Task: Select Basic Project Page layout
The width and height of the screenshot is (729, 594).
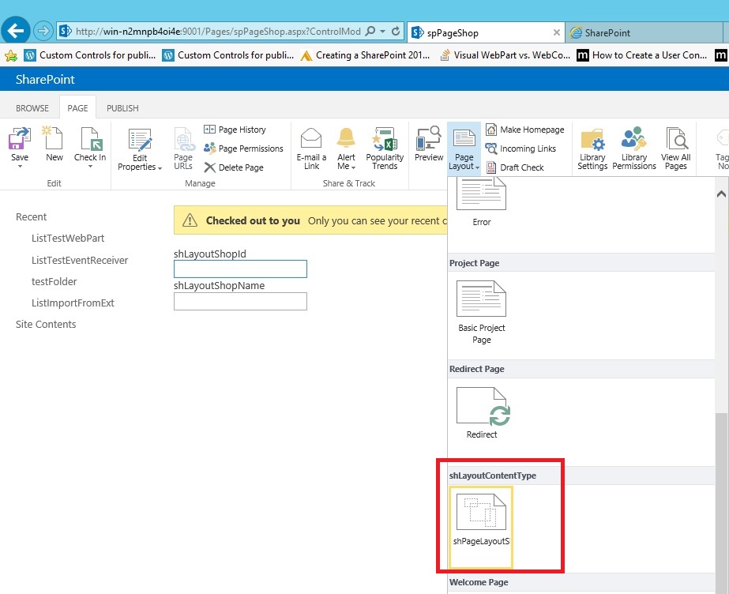Action: [x=481, y=312]
